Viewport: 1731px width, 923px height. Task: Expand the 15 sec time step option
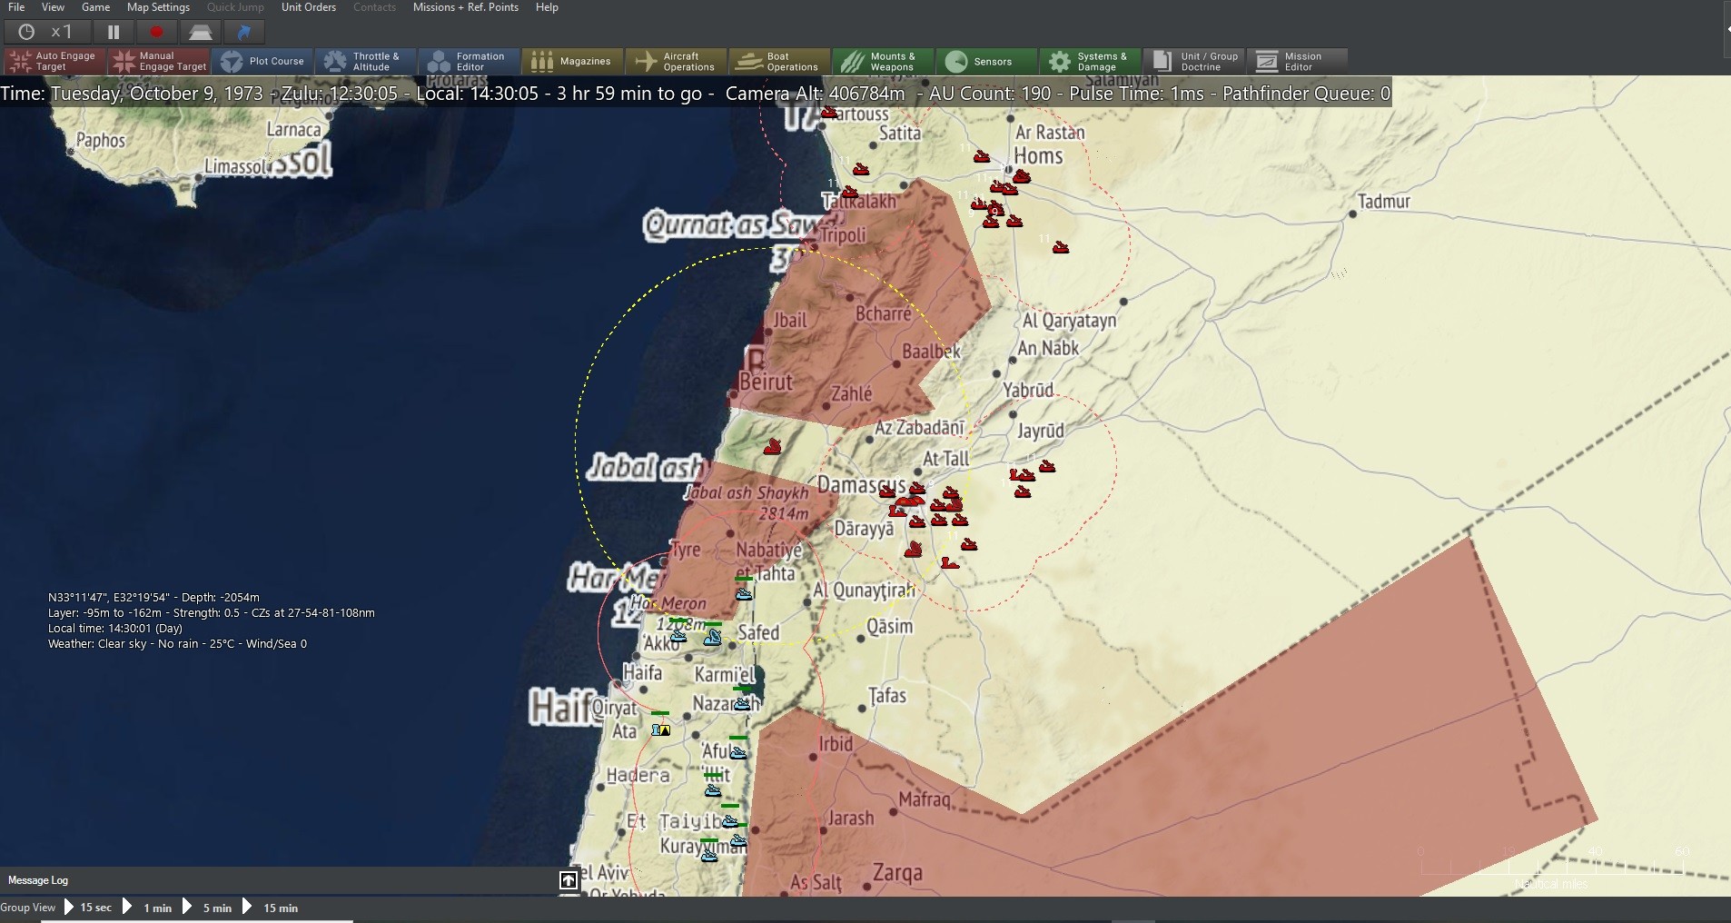[x=94, y=907]
